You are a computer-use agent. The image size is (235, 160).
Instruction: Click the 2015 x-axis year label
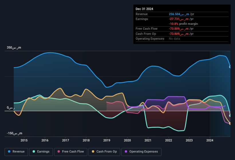[x=24, y=140]
